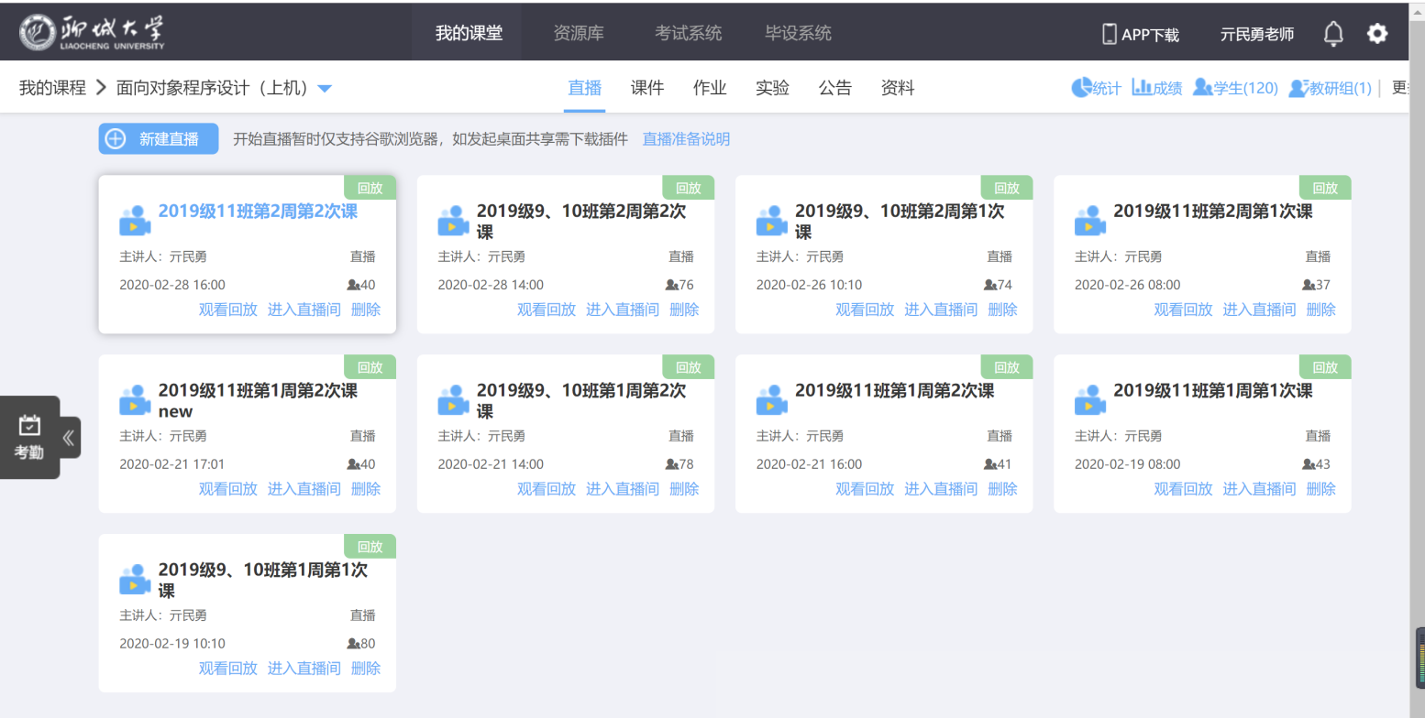Viewport: 1425px width, 718px height.
Task: Open 成绩 bar chart icon
Action: click(x=1142, y=88)
